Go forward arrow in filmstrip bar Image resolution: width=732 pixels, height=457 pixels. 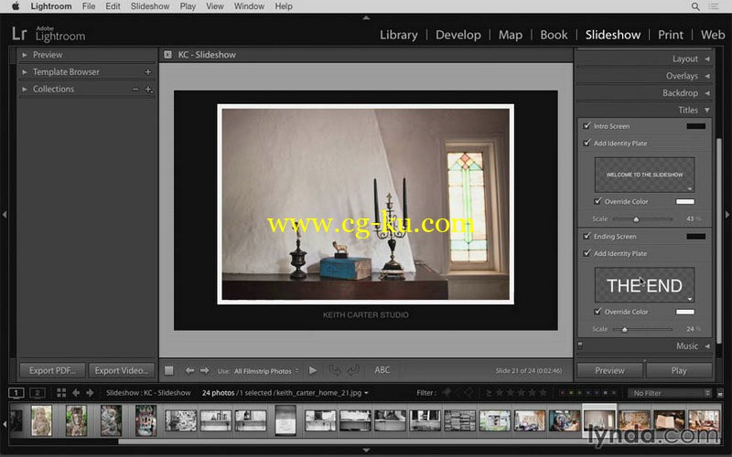(x=90, y=393)
